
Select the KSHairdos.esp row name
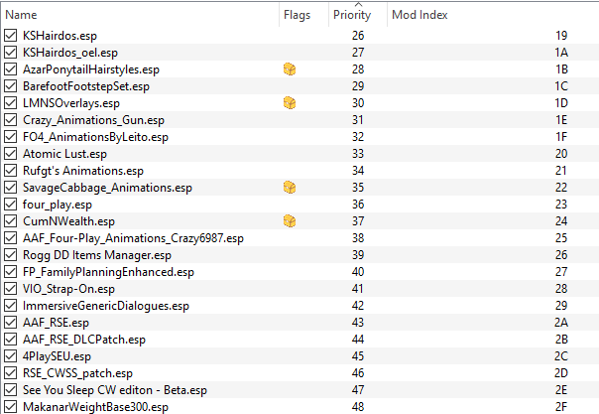(x=60, y=36)
